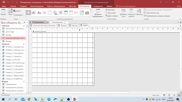Select the Navigation control icon
This screenshot has width=182, height=102.
[x=66, y=12]
